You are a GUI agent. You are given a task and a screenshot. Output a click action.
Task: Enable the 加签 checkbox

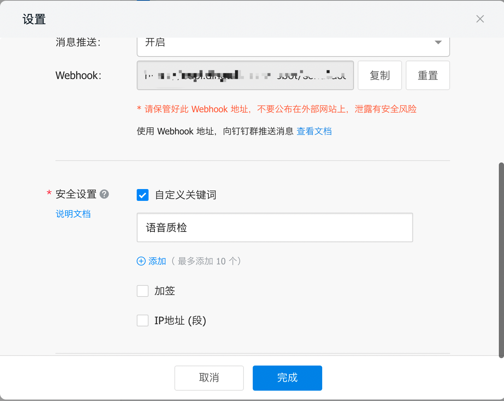point(143,291)
